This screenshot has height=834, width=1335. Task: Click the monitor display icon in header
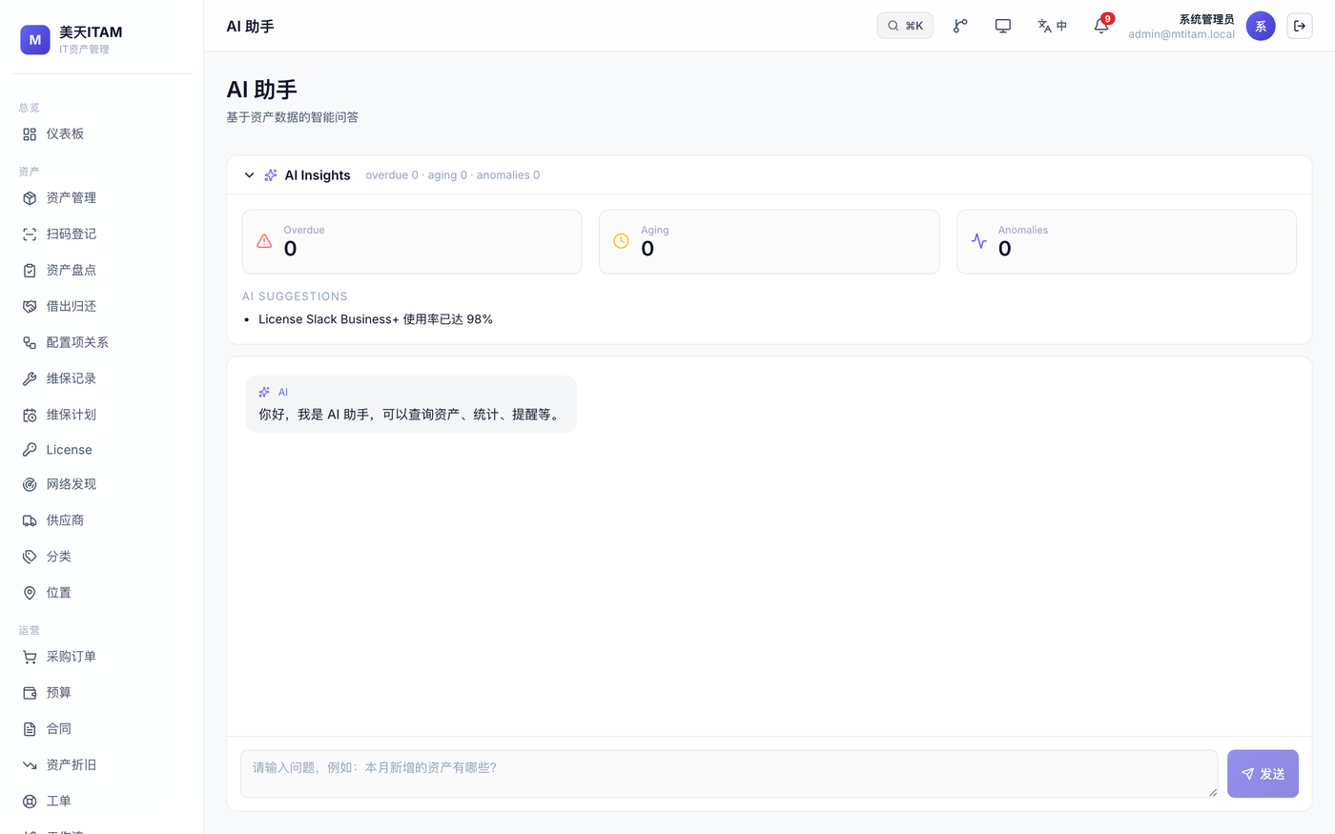coord(1003,26)
